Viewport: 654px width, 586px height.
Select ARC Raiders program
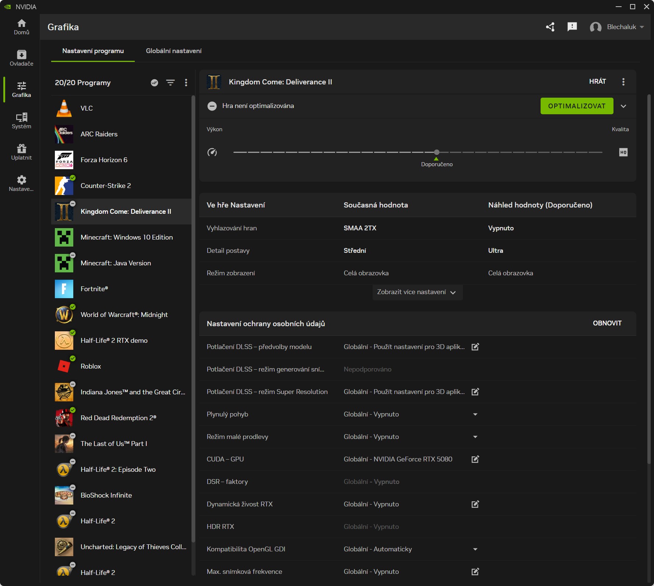click(121, 134)
